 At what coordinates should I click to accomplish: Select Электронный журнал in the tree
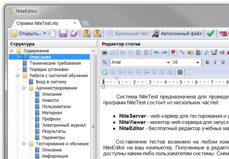(64, 125)
